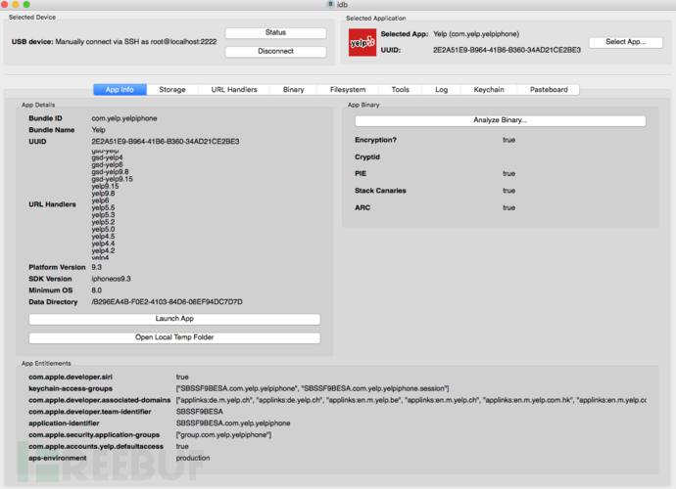Viewport: 676px width, 489px height.
Task: Click the Status button
Action: coord(275,32)
